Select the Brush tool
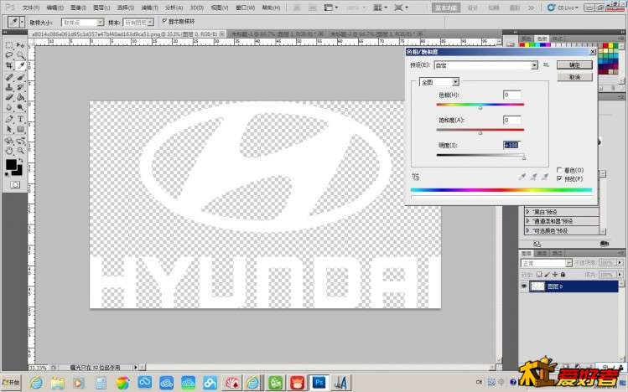Image resolution: width=628 pixels, height=392 pixels. click(x=20, y=77)
